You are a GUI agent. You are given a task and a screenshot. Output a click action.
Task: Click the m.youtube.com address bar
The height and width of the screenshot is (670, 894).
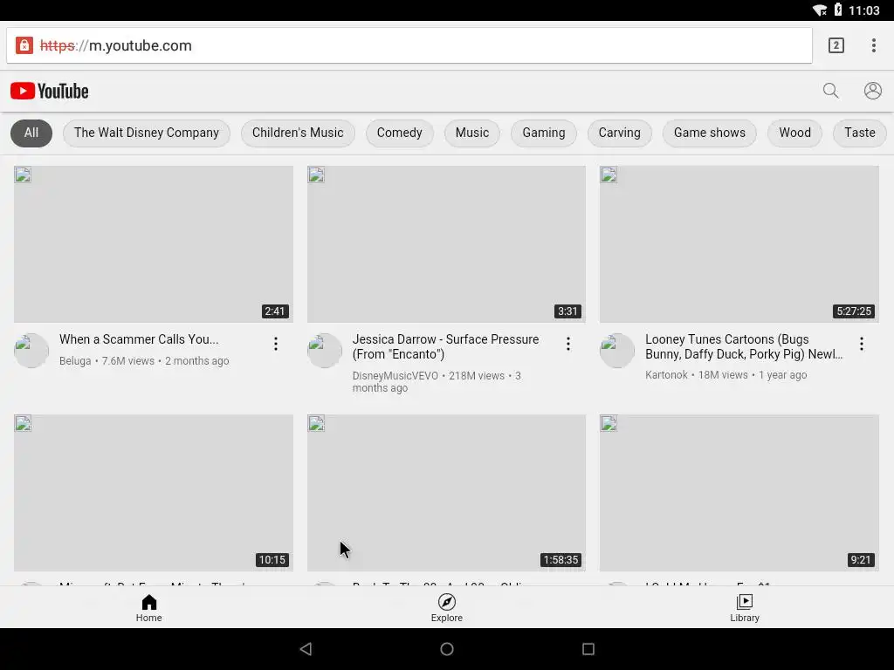coord(409,45)
